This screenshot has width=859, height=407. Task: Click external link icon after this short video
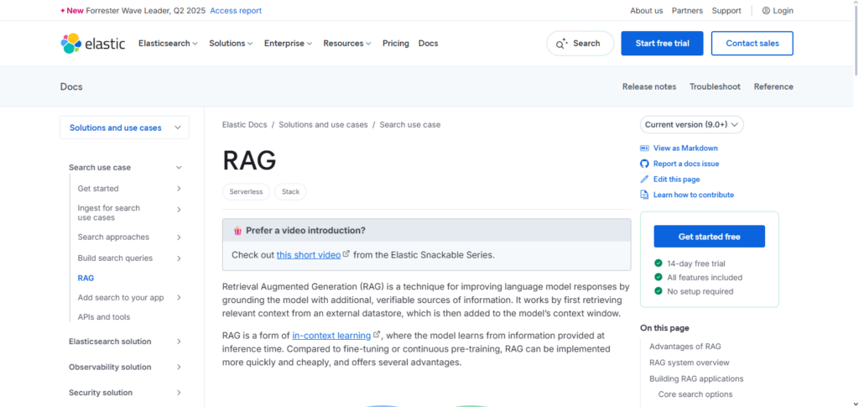346,254
